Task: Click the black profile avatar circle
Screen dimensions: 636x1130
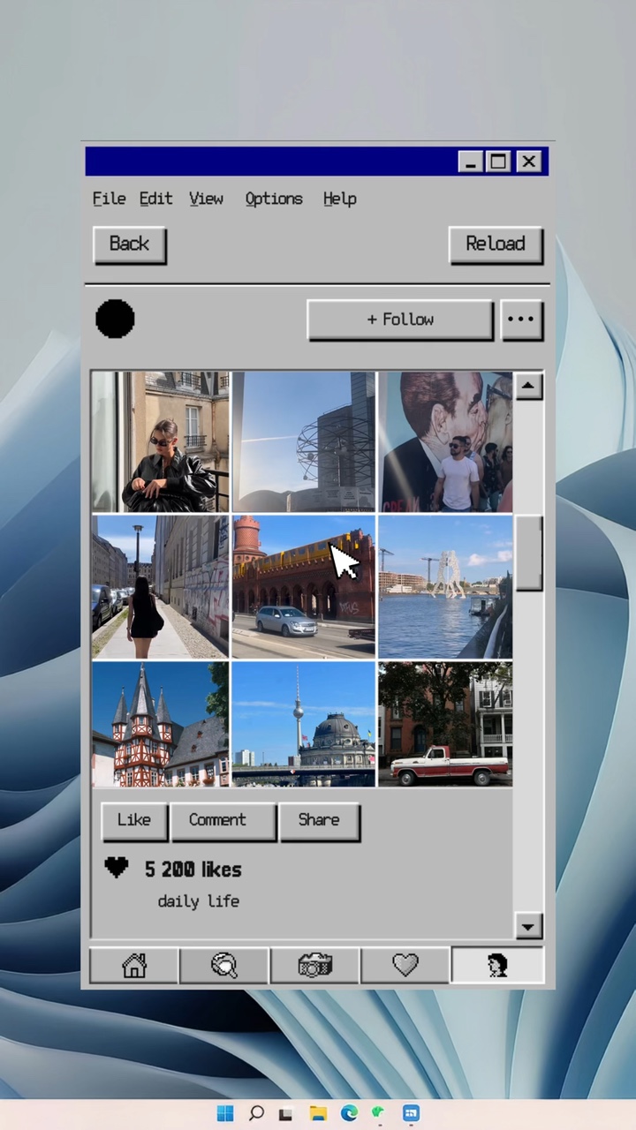Action: tap(115, 319)
